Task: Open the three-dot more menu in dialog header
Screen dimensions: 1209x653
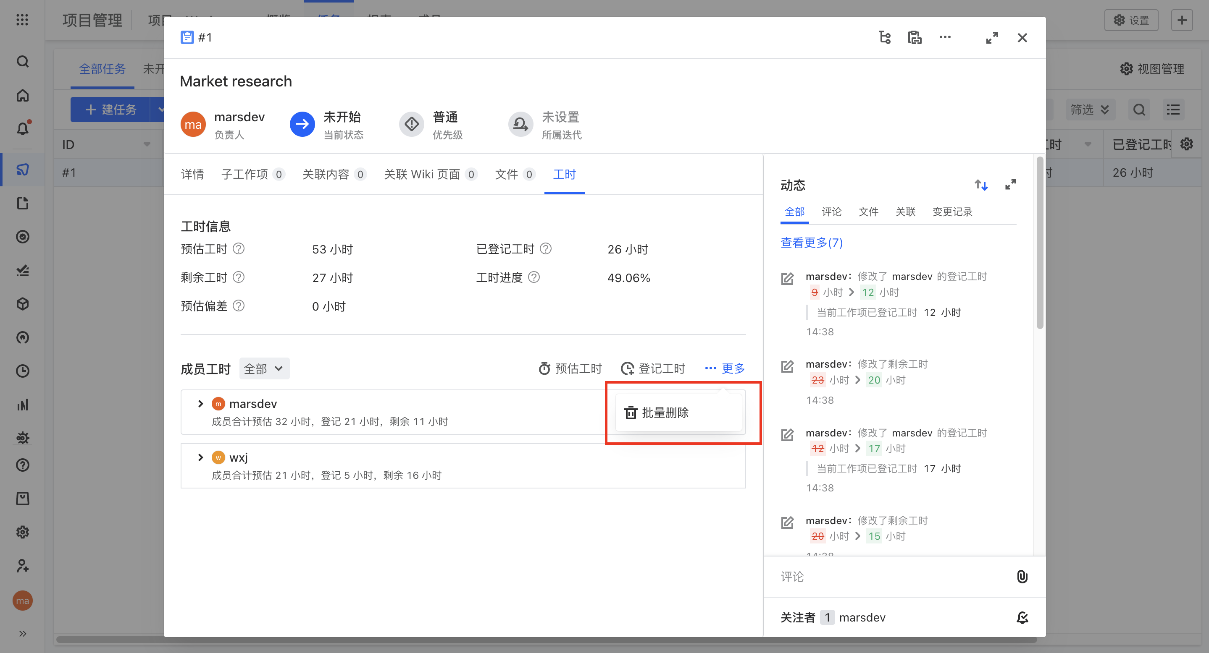Action: click(x=945, y=37)
